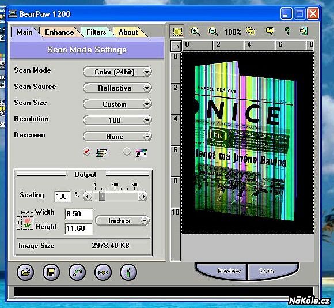Click the color ruler icon under Descreen

(141, 152)
